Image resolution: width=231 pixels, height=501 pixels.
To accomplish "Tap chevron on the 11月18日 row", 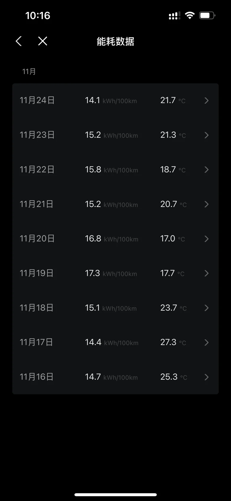I will 207,308.
